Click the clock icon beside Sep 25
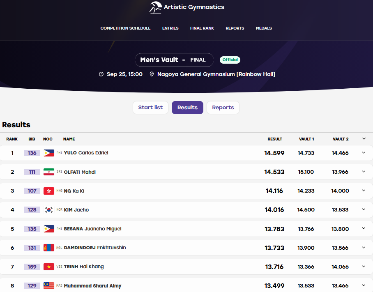The image size is (373, 292). pyautogui.click(x=101, y=74)
